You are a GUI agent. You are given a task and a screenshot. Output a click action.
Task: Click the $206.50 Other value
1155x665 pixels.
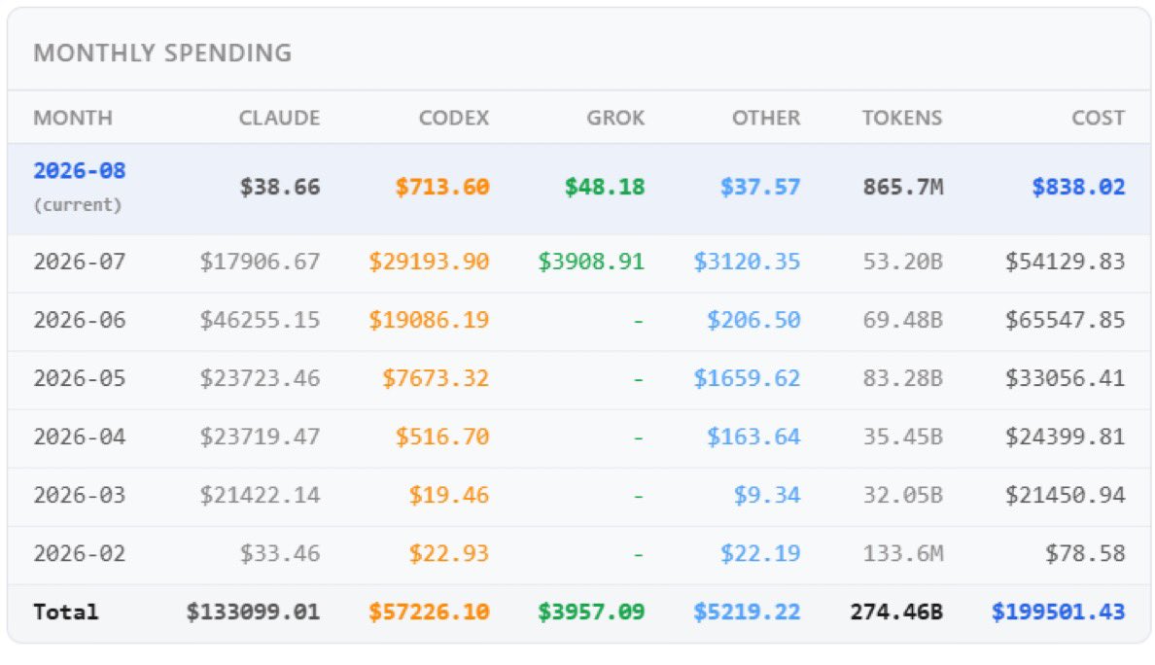point(753,320)
